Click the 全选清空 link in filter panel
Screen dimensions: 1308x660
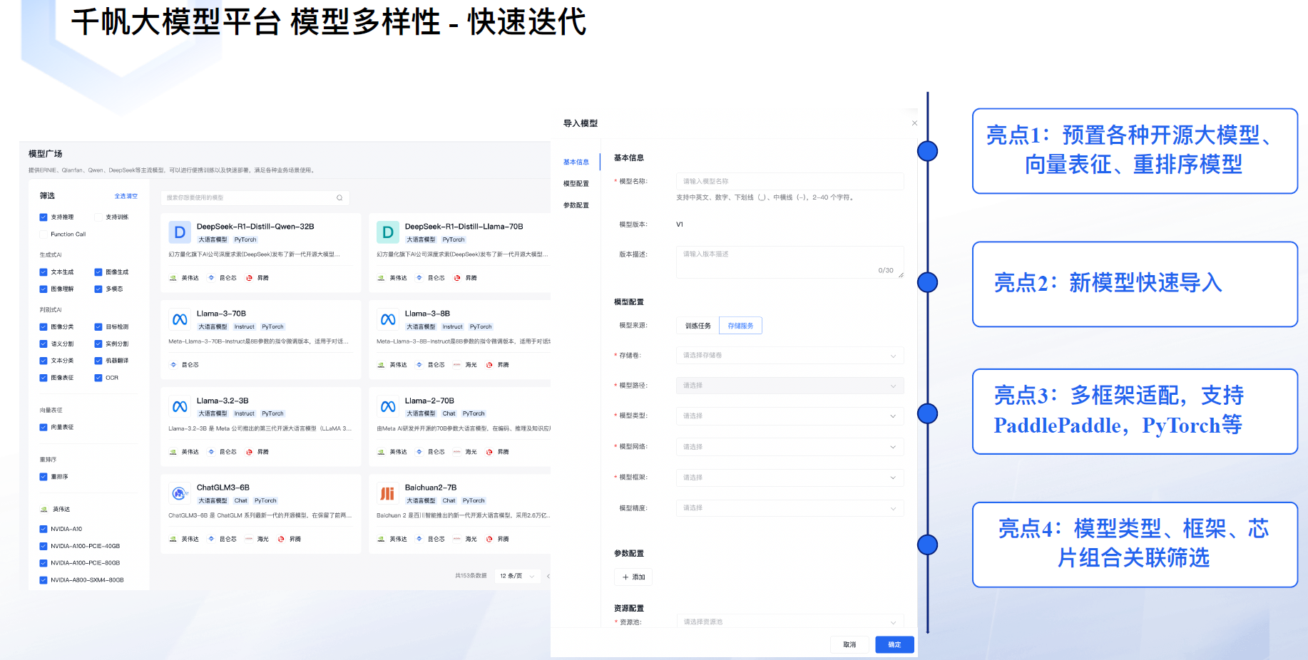(126, 196)
